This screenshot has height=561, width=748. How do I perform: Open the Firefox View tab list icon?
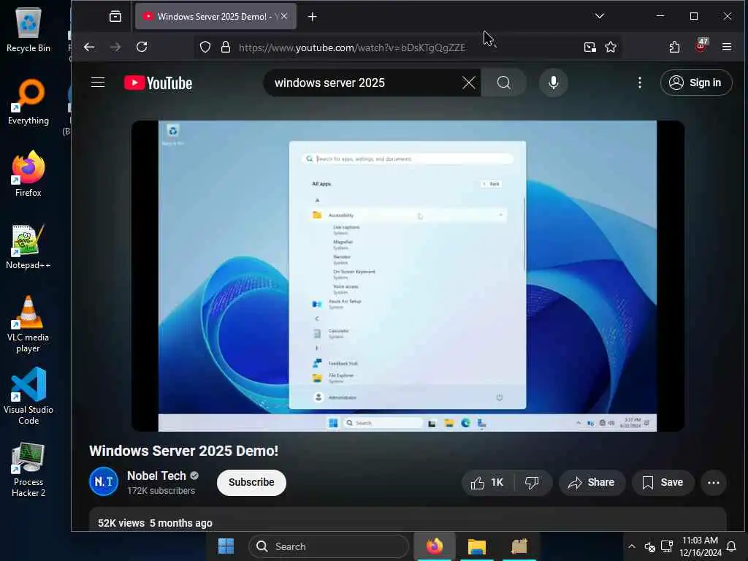[115, 17]
